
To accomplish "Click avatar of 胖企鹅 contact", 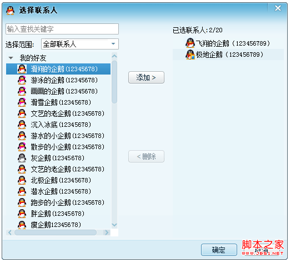I will pyautogui.click(x=22, y=214).
